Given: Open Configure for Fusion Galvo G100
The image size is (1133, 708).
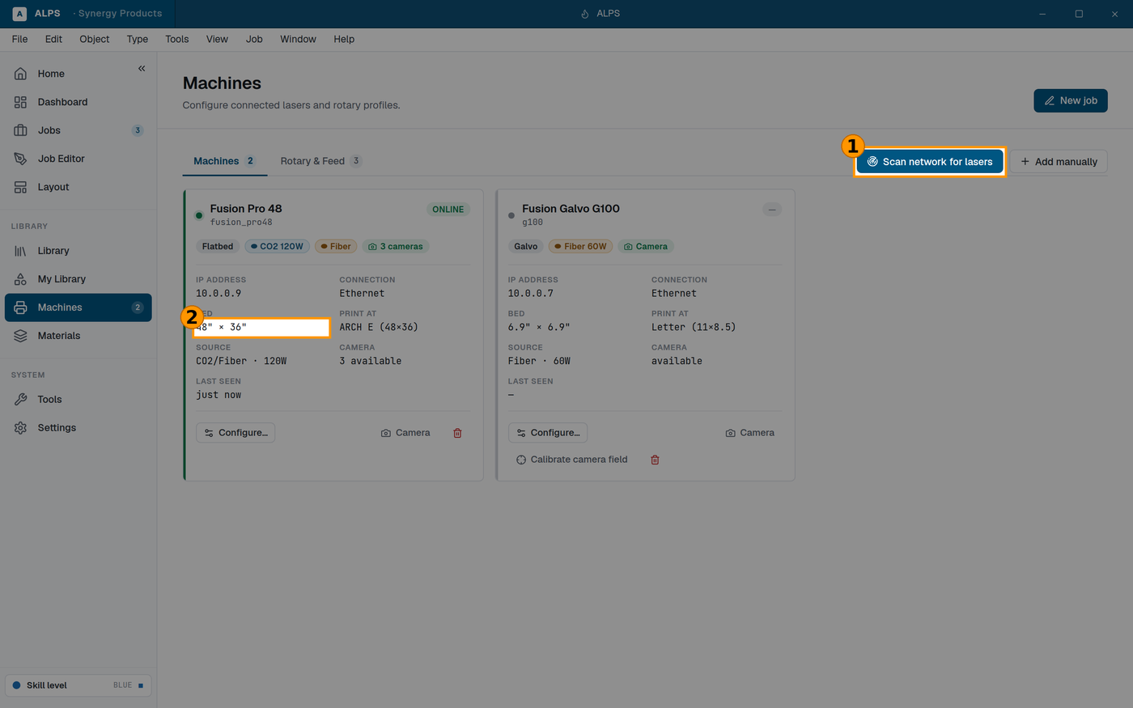Looking at the screenshot, I should tap(548, 433).
